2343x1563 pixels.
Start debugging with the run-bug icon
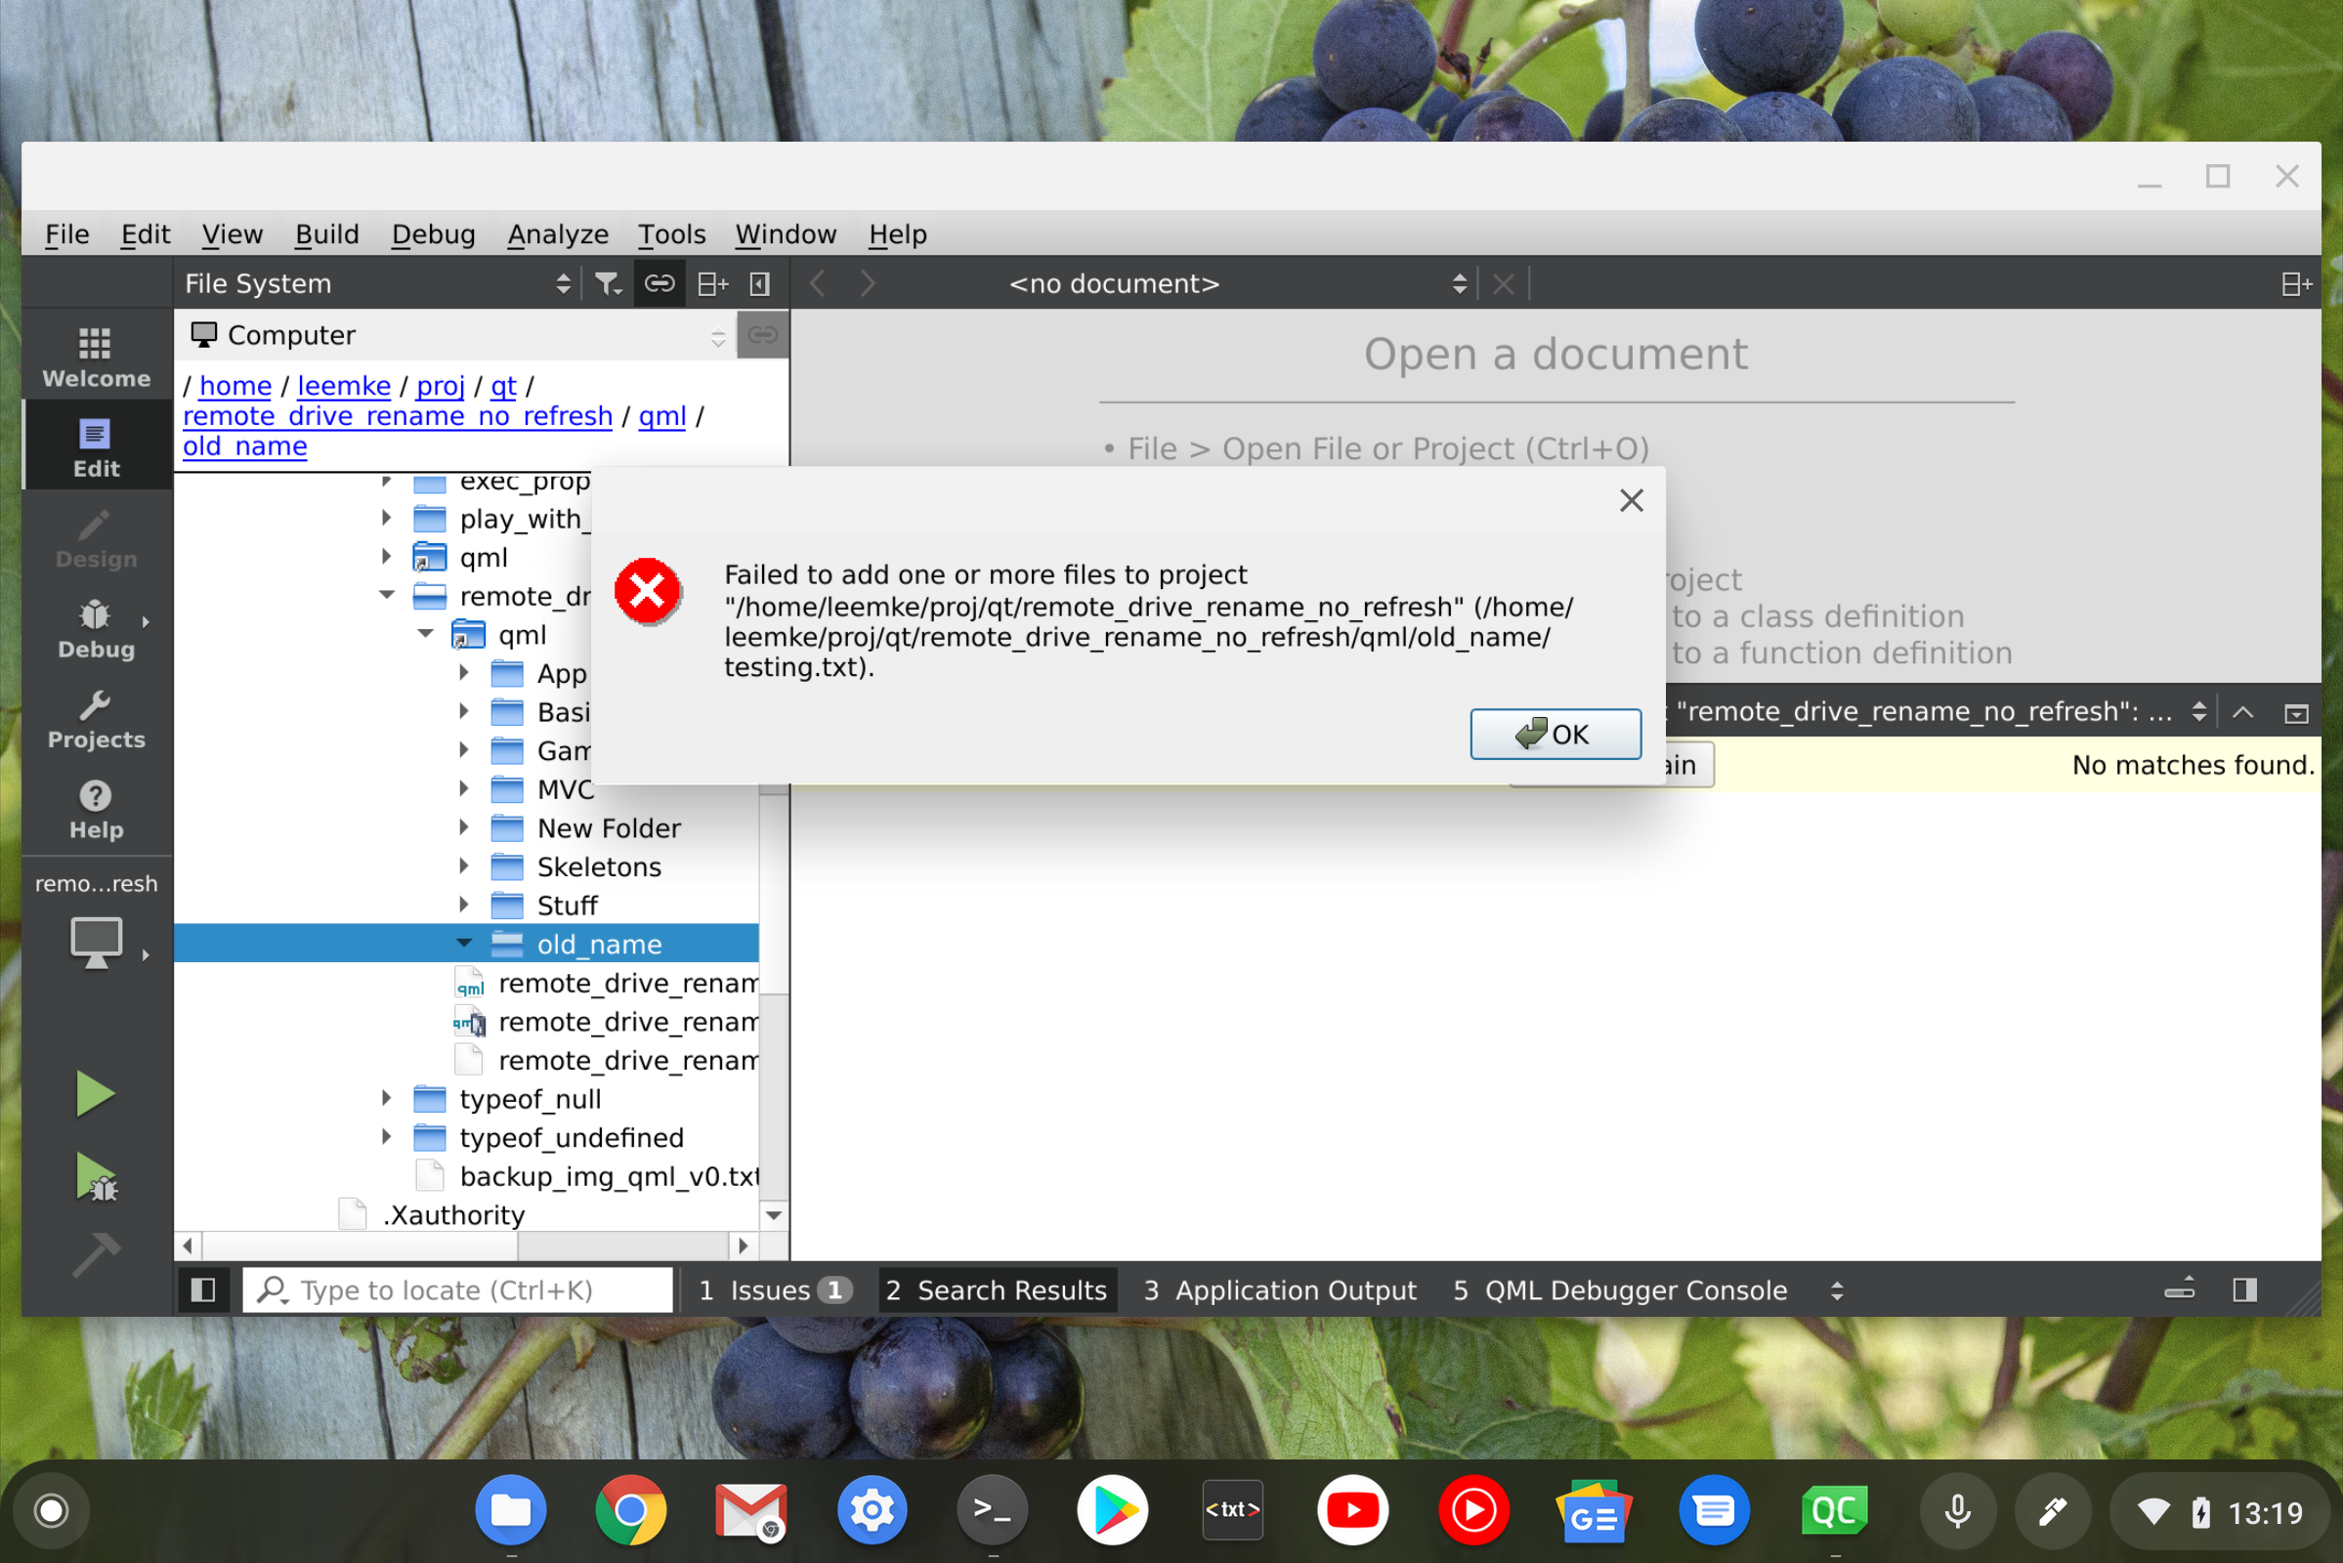pos(95,1178)
